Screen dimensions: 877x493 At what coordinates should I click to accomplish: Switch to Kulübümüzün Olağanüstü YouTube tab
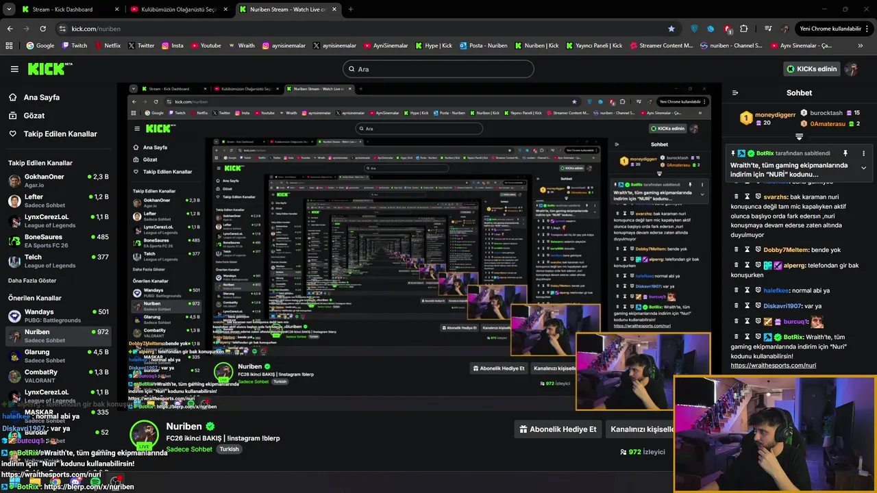(180, 10)
